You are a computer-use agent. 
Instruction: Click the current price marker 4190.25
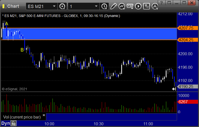point(187,86)
